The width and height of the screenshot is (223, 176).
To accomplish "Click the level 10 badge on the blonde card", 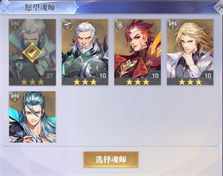I will 208,76.
